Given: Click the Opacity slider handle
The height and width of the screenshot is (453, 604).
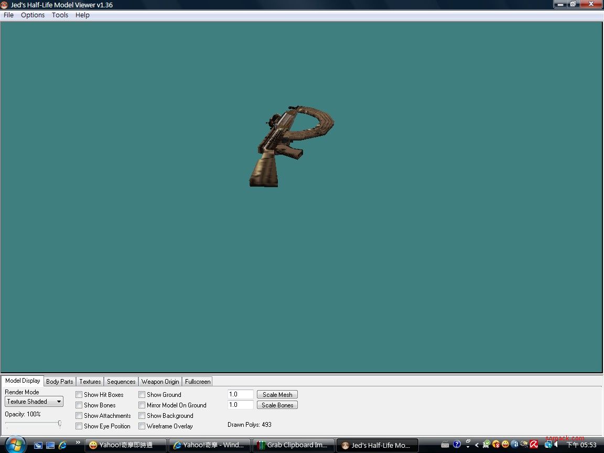Looking at the screenshot, I should click(x=59, y=423).
